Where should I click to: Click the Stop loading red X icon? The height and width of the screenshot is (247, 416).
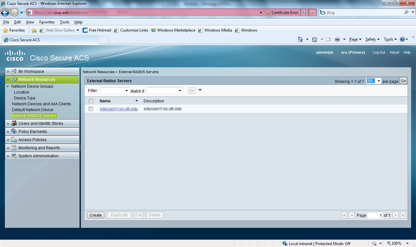tap(313, 13)
